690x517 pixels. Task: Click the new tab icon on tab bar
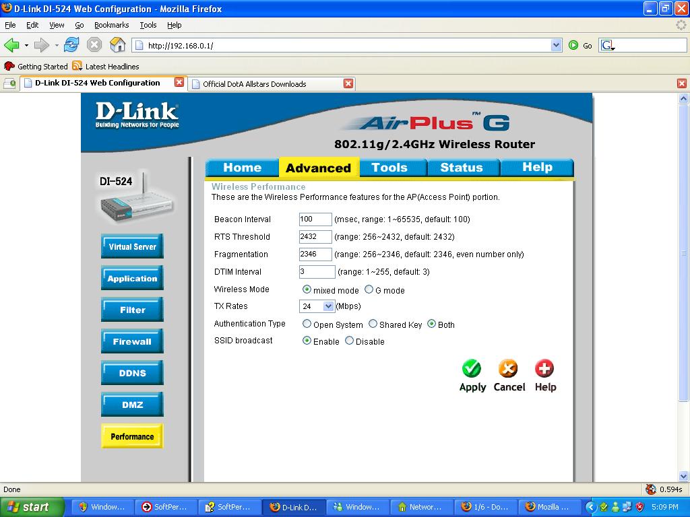9,83
